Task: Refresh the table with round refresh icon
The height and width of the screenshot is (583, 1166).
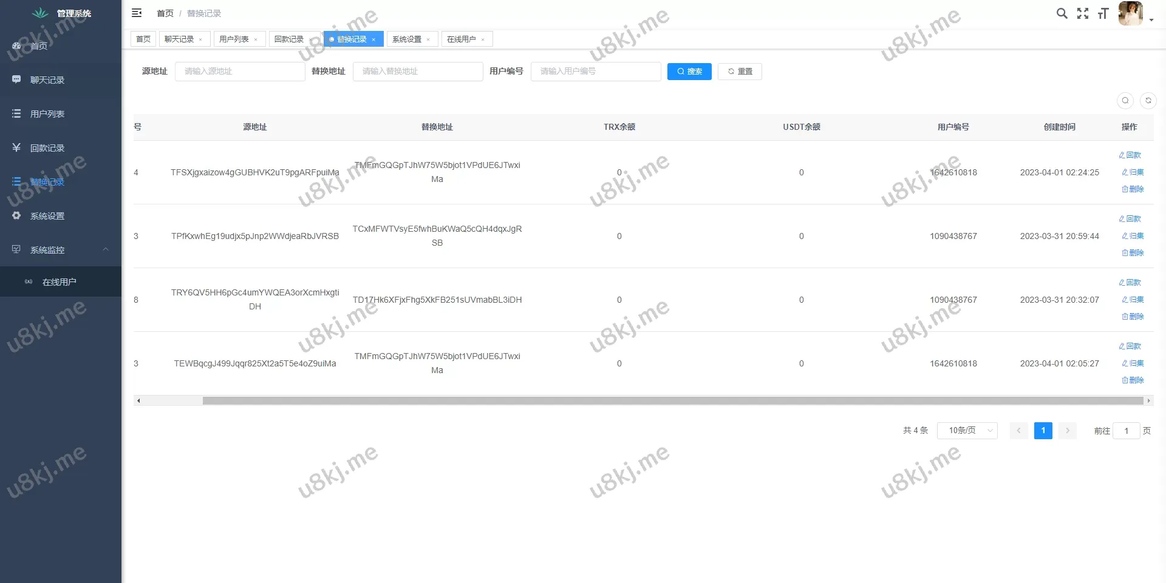Action: 1148,101
